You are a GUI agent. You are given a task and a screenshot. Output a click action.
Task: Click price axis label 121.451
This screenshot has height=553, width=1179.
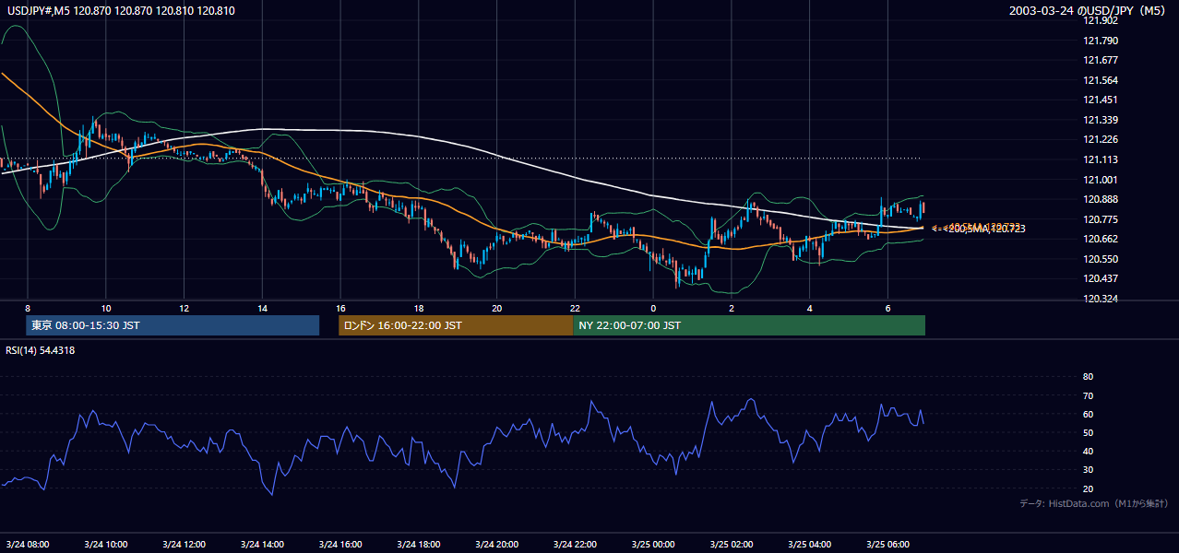[1099, 100]
